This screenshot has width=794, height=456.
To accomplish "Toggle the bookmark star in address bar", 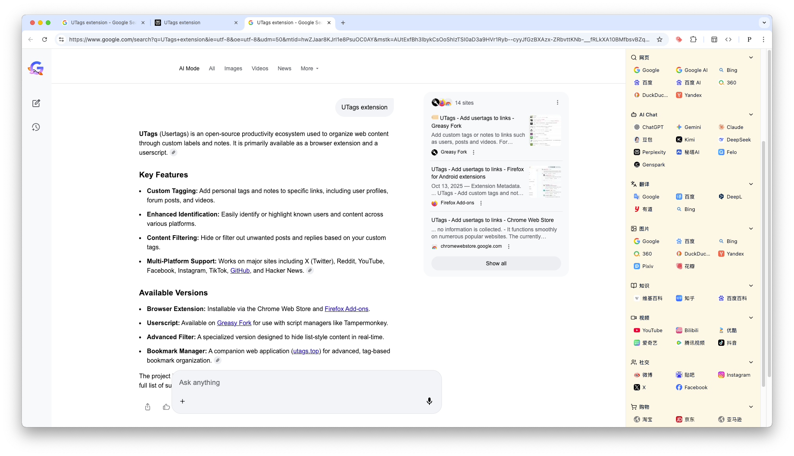I will (660, 39).
